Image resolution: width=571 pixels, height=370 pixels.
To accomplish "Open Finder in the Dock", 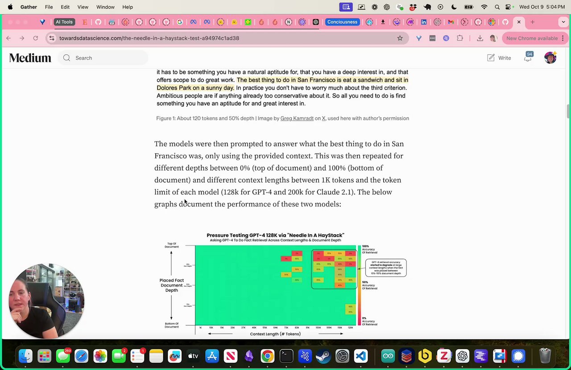I will [25, 356].
